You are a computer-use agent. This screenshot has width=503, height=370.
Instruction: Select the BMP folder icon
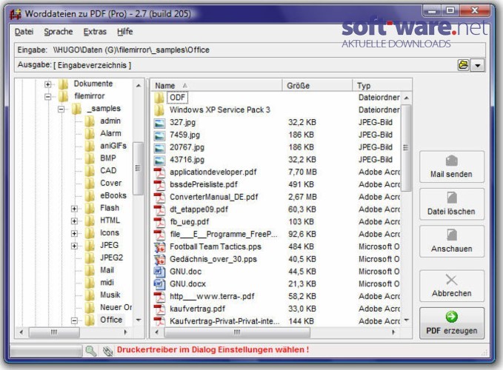(x=90, y=158)
